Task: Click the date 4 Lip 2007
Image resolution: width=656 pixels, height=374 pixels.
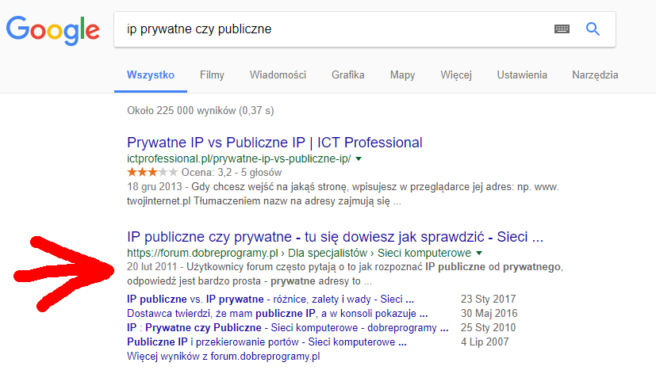Action: 485,342
